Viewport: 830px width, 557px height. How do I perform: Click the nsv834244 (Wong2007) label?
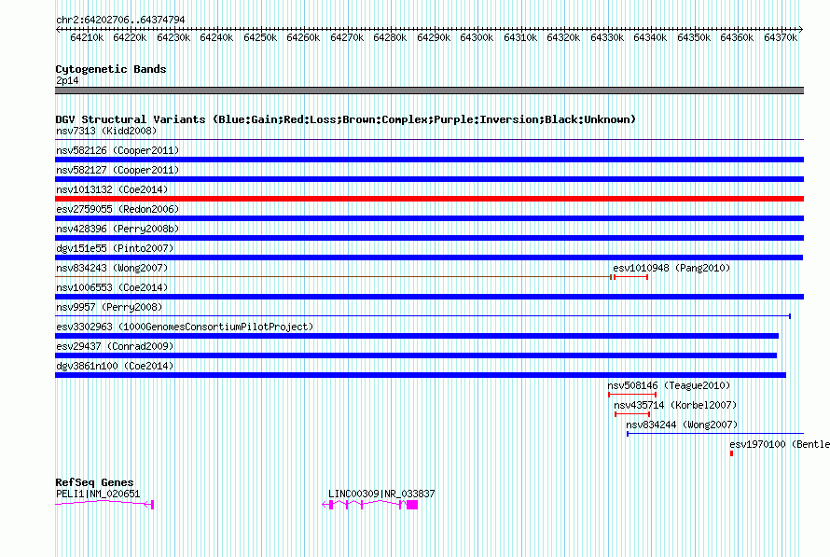tap(682, 425)
